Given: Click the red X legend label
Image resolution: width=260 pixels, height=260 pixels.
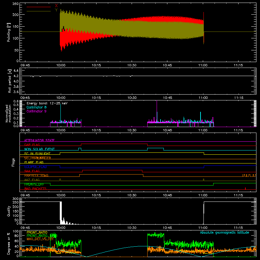Looking at the screenshot, I should click(56, 6).
